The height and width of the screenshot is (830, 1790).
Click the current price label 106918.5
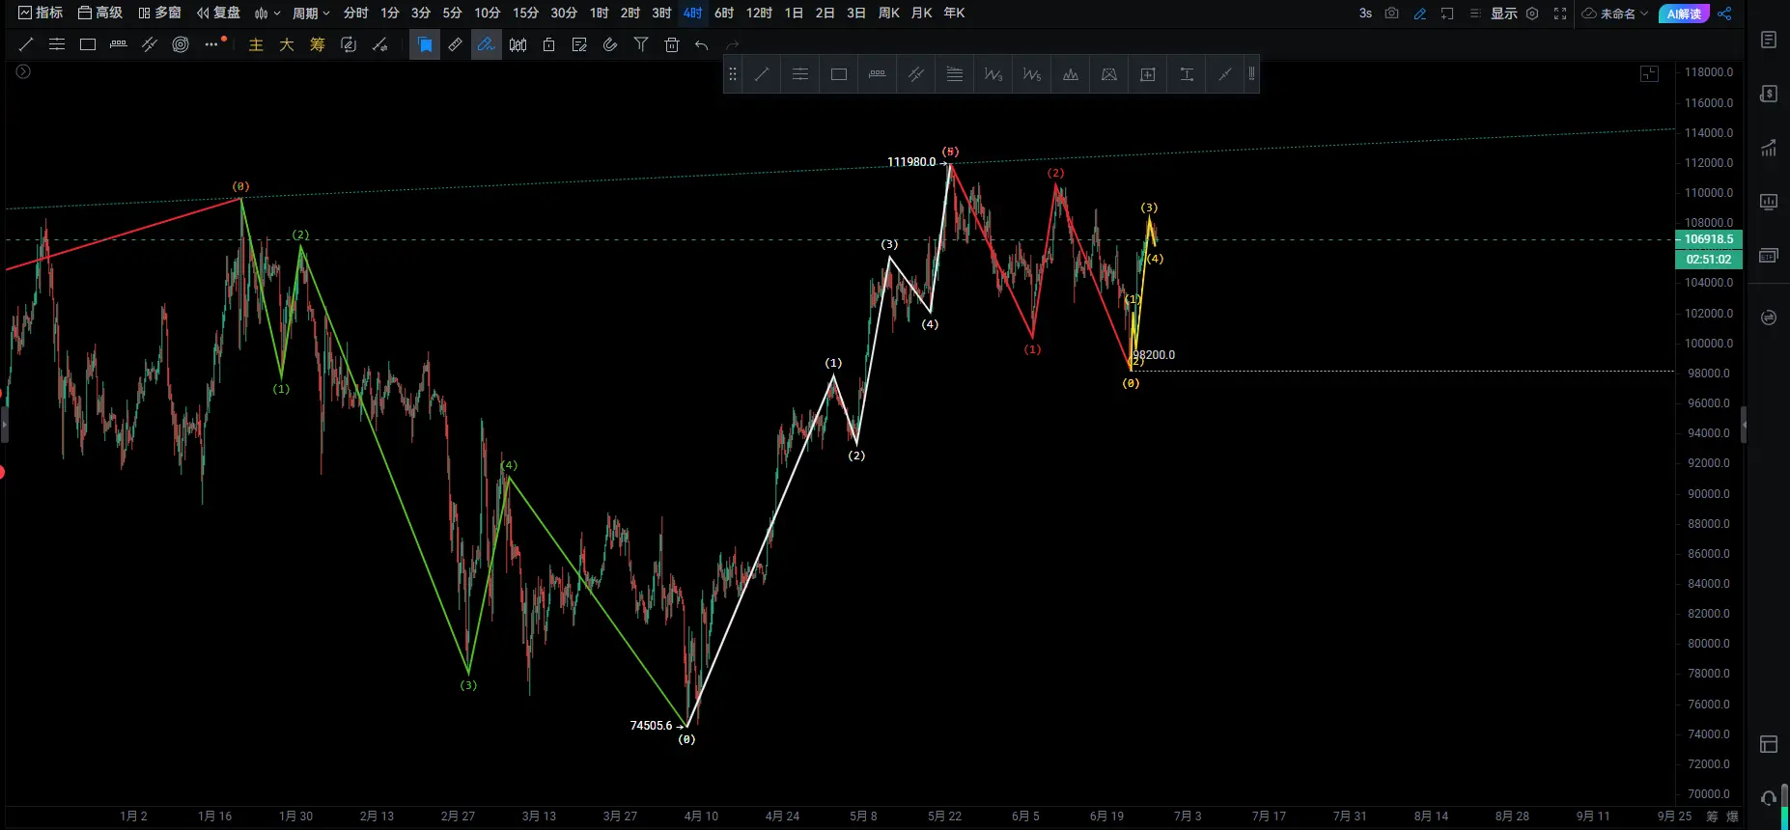tap(1709, 239)
